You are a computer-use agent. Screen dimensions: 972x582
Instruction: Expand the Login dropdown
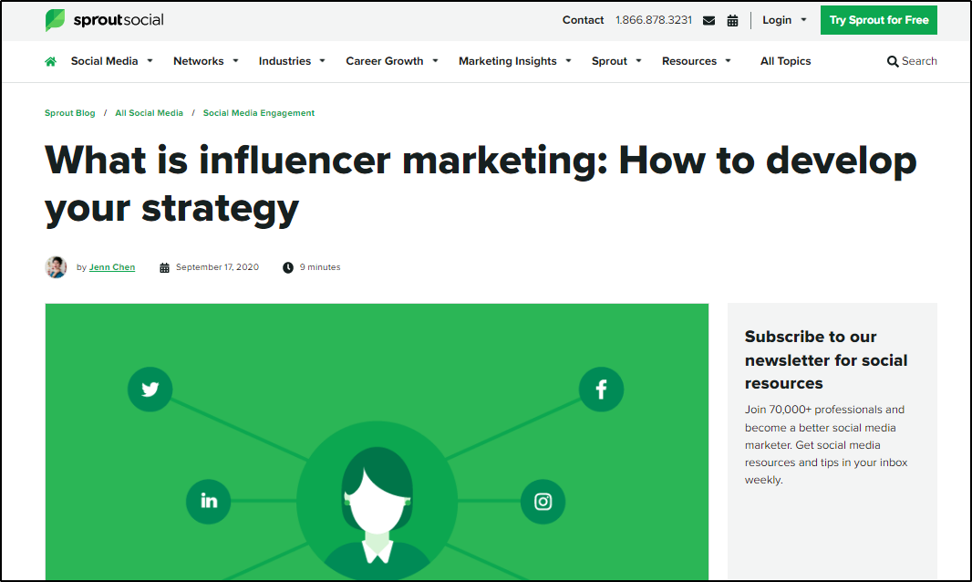click(x=784, y=20)
